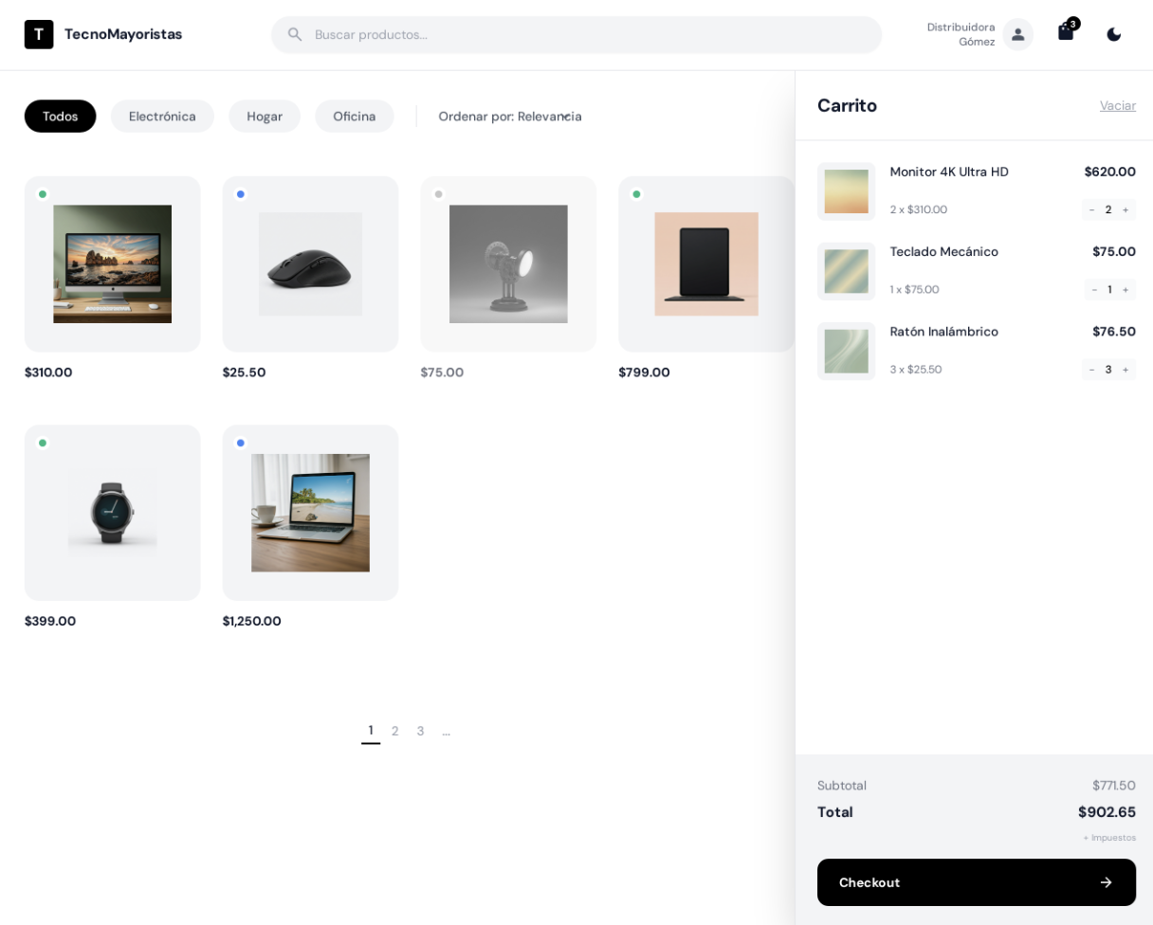Open the Ordenar por Relevancia dropdown
Image resolution: width=1153 pixels, height=925 pixels.
click(510, 117)
